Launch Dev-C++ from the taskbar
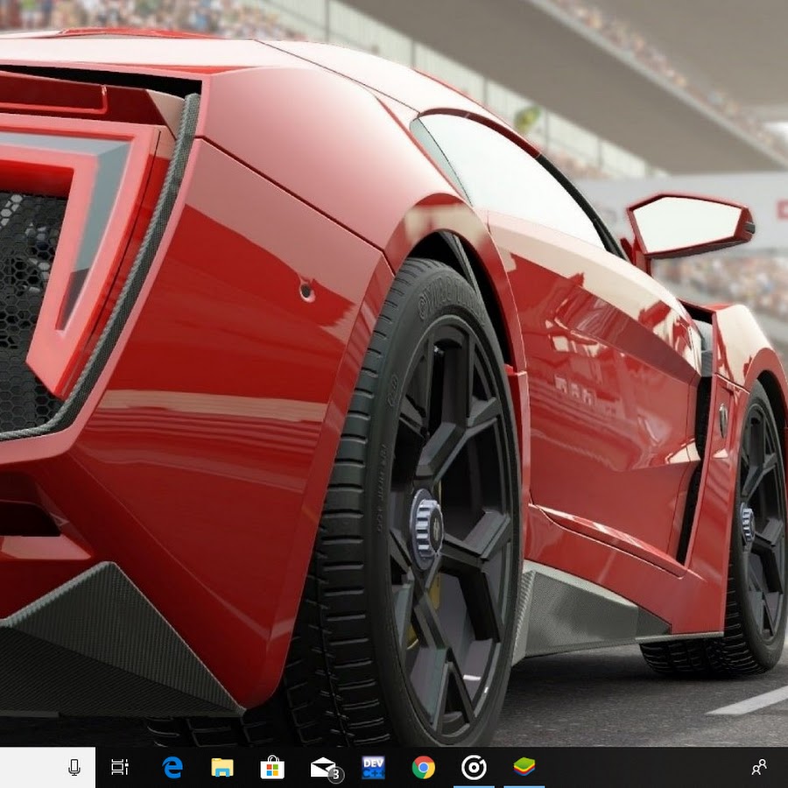Viewport: 788px width, 788px height. point(373,767)
